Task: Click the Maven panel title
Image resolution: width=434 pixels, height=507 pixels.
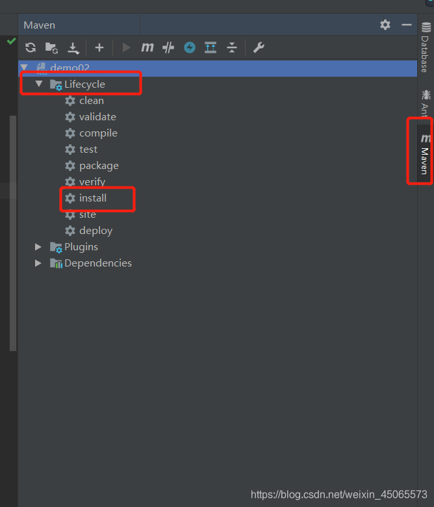Action: point(40,25)
